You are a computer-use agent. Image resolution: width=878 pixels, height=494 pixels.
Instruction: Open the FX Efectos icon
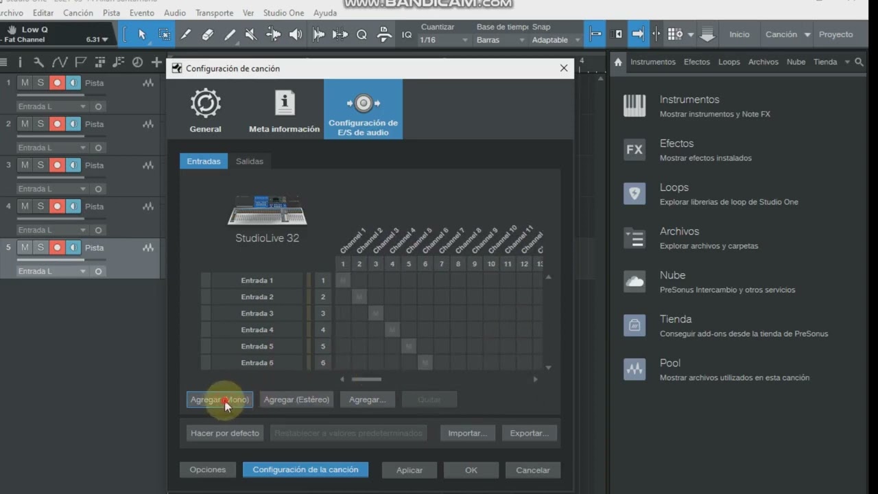point(634,150)
